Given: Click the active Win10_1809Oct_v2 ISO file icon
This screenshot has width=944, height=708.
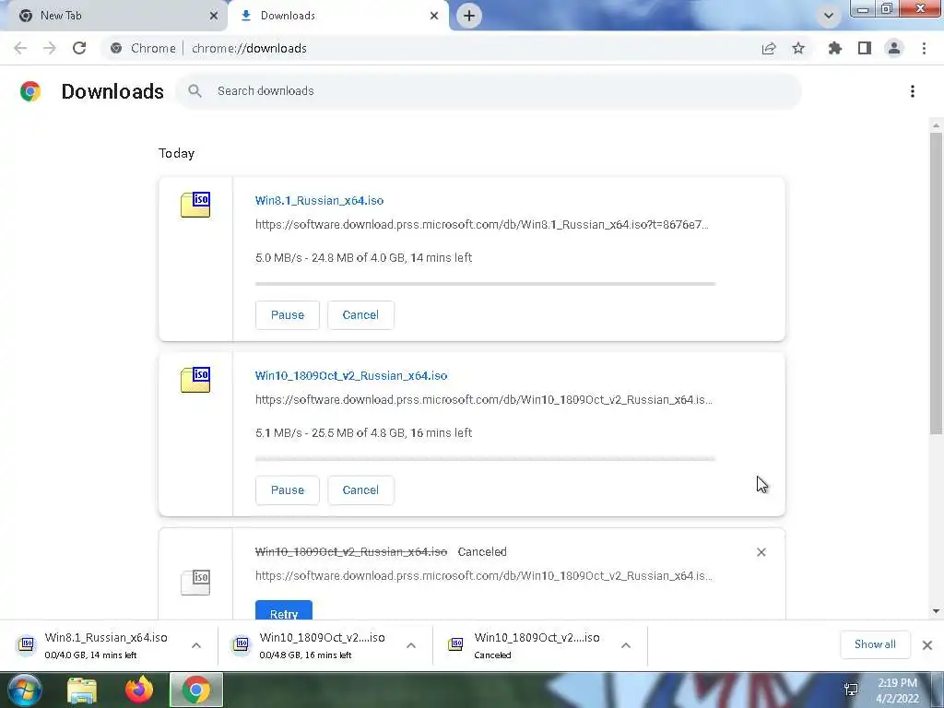Looking at the screenshot, I should (195, 379).
